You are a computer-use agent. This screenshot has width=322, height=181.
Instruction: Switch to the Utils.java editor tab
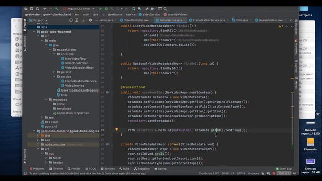pyautogui.click(x=240, y=20)
